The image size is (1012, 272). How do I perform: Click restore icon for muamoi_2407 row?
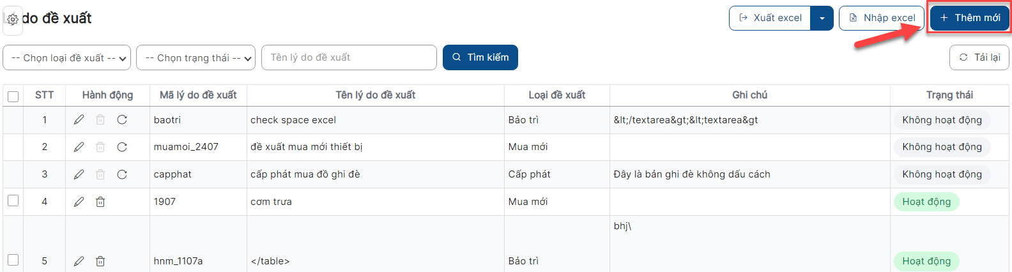tap(122, 147)
